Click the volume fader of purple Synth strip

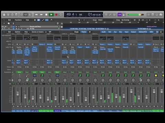[x=55, y=98]
